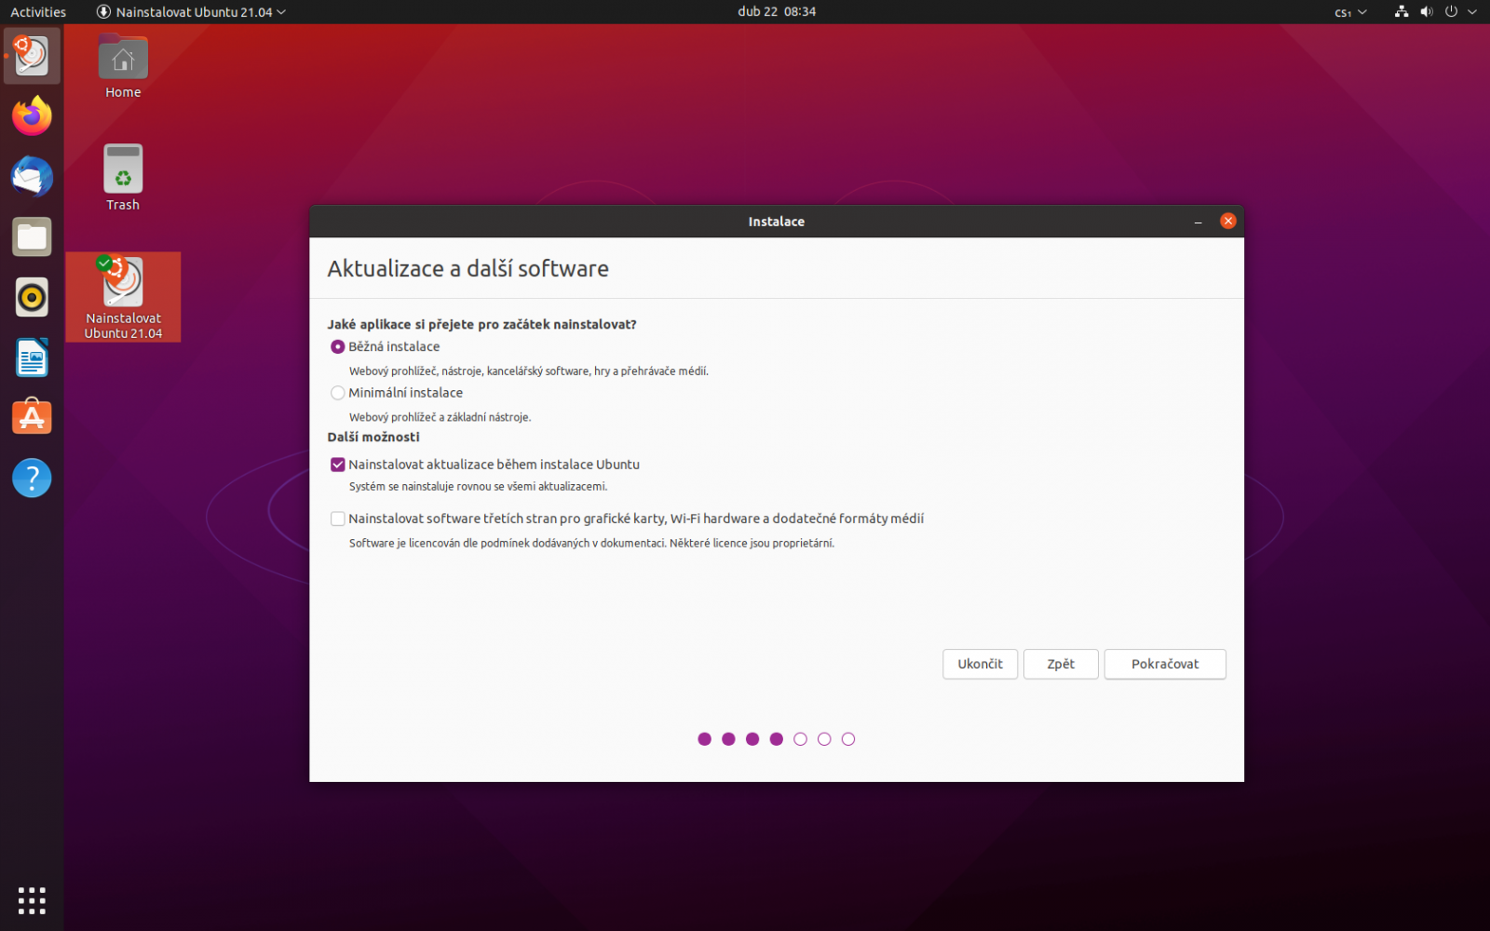1490x931 pixels.
Task: Show applications grid button
Action: [32, 900]
